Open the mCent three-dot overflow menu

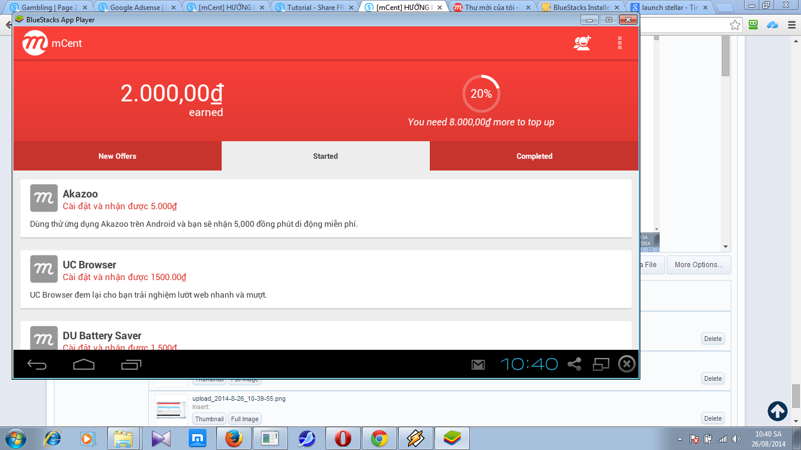click(x=620, y=43)
